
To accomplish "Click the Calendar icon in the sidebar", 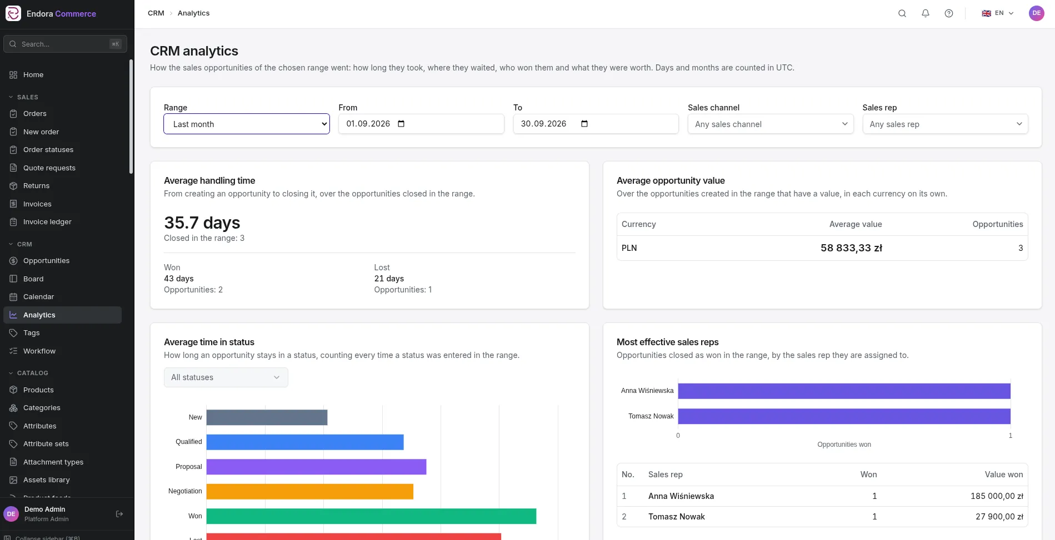I will pos(13,297).
